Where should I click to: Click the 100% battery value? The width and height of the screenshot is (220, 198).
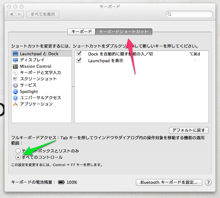[x=72, y=182]
